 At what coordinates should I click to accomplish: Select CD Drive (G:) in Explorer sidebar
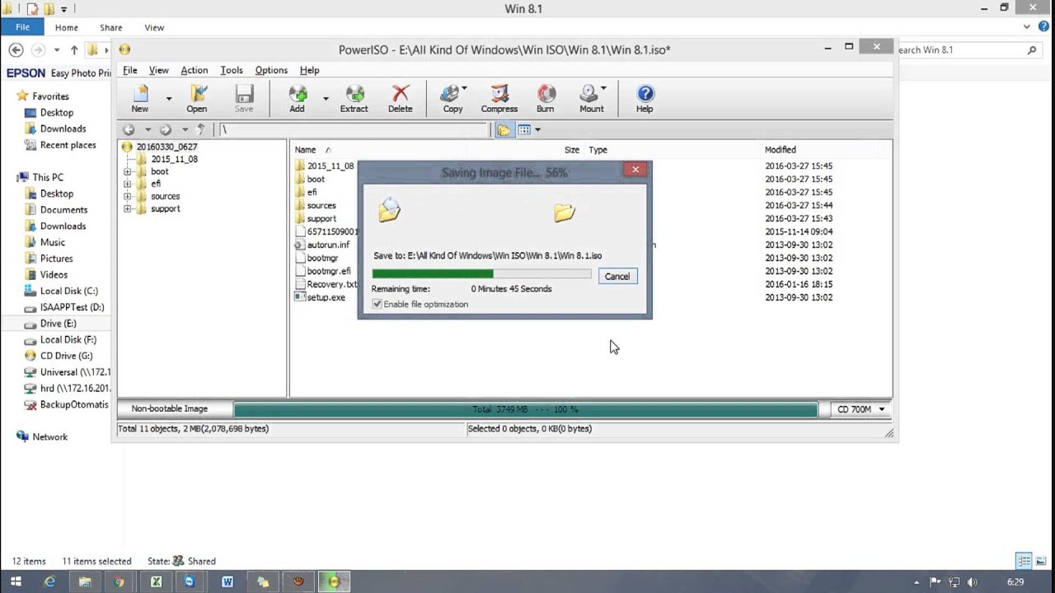pyautogui.click(x=66, y=356)
